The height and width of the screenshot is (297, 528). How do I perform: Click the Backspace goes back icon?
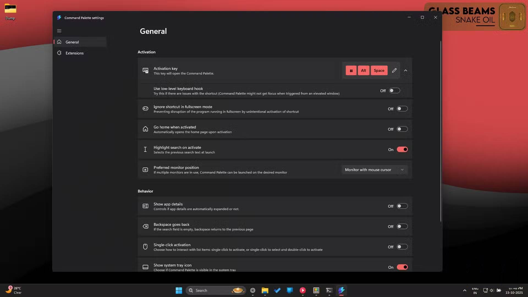click(x=145, y=226)
